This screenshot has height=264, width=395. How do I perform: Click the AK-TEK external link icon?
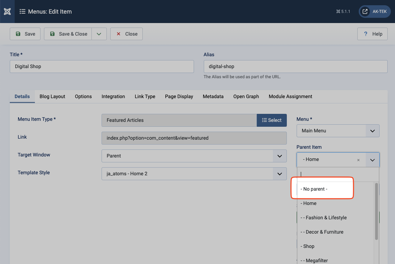[x=365, y=12]
